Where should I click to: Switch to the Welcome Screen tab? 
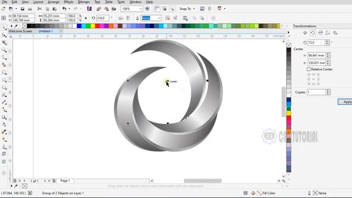pyautogui.click(x=20, y=31)
